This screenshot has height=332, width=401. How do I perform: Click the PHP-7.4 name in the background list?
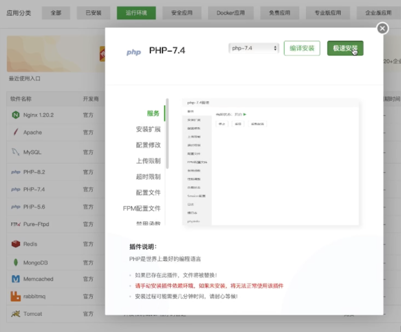pos(34,189)
